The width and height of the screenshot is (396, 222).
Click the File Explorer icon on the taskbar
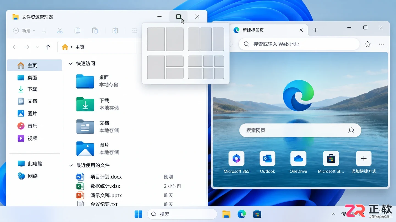click(x=226, y=214)
